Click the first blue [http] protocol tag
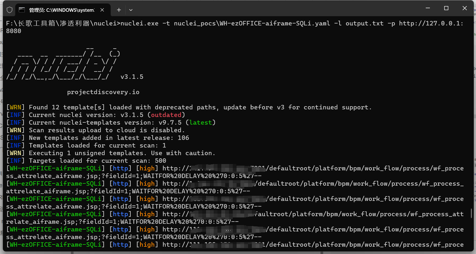 pyautogui.click(x=121, y=168)
